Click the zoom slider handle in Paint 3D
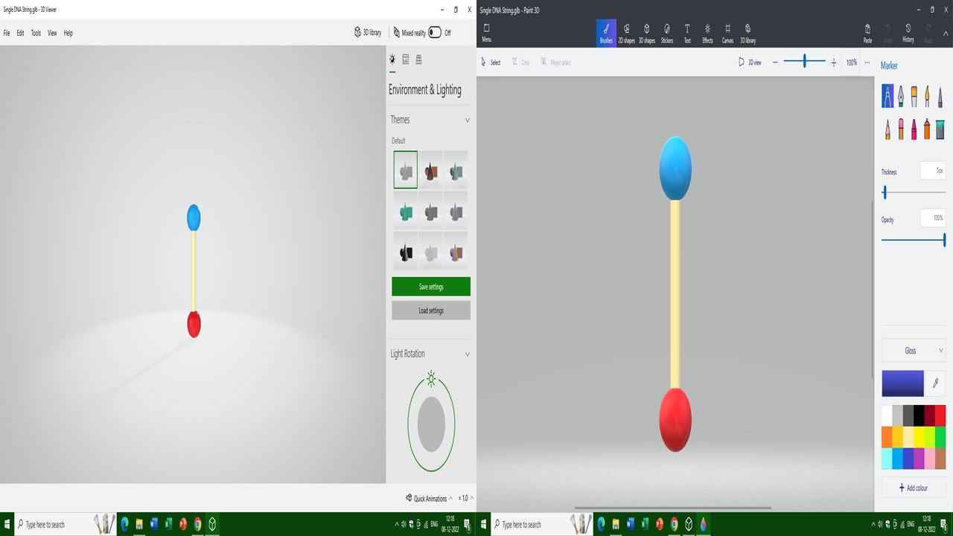Image resolution: width=953 pixels, height=536 pixels. 804,62
